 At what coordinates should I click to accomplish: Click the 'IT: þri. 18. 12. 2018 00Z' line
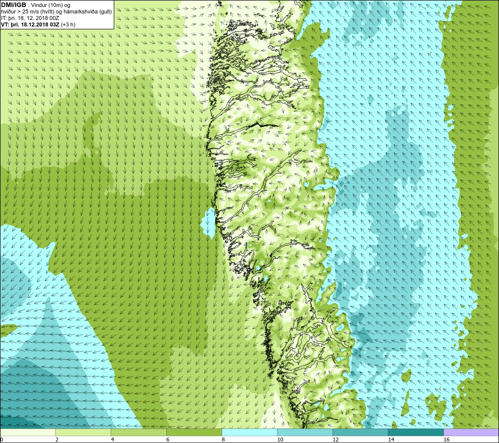click(x=30, y=18)
